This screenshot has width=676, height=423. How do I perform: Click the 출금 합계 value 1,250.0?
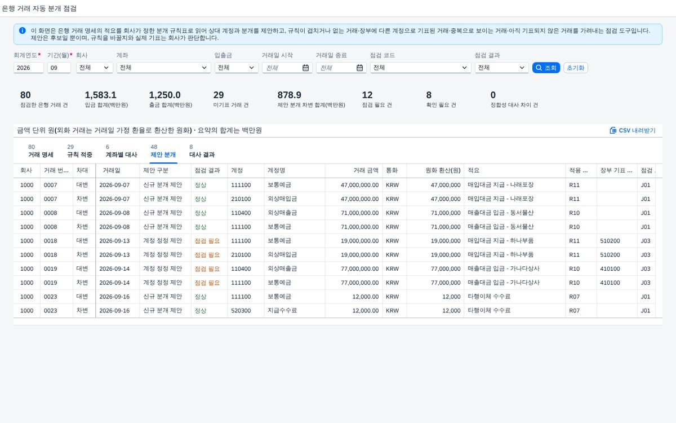tap(164, 95)
